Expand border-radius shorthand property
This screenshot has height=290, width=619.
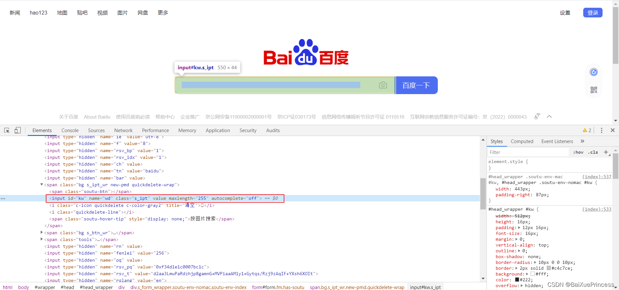535,262
